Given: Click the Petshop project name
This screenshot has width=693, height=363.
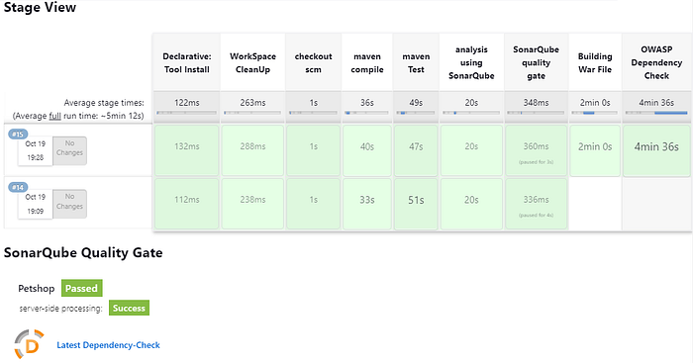Looking at the screenshot, I should pyautogui.click(x=37, y=289).
